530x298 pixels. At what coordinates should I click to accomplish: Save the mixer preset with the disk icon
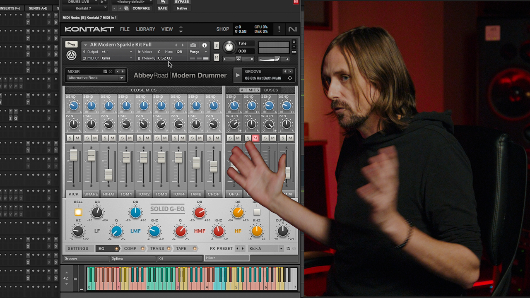[105, 72]
